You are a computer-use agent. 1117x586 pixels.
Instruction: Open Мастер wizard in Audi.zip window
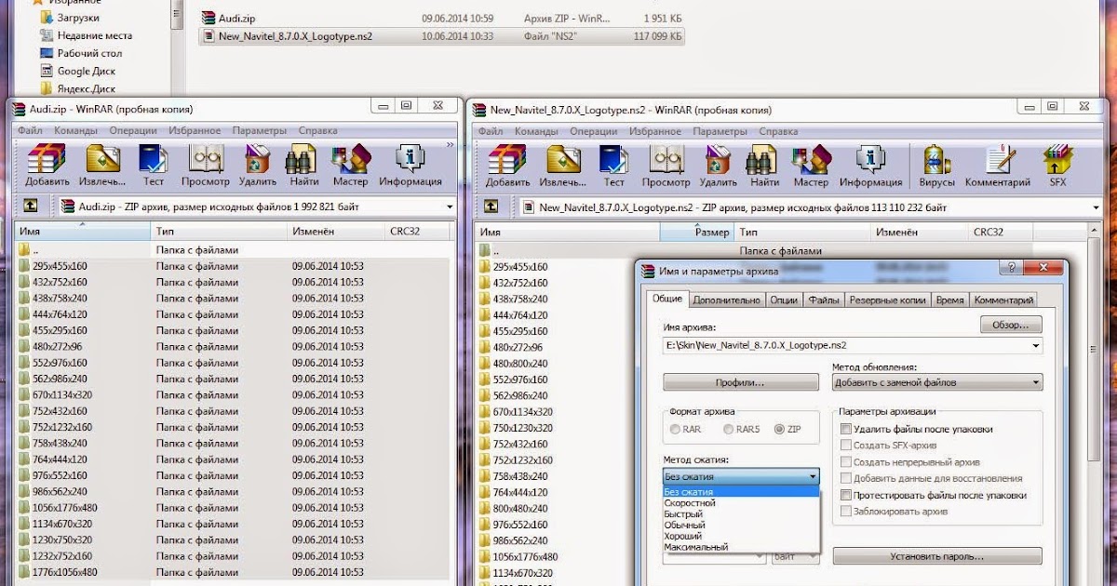coord(350,159)
